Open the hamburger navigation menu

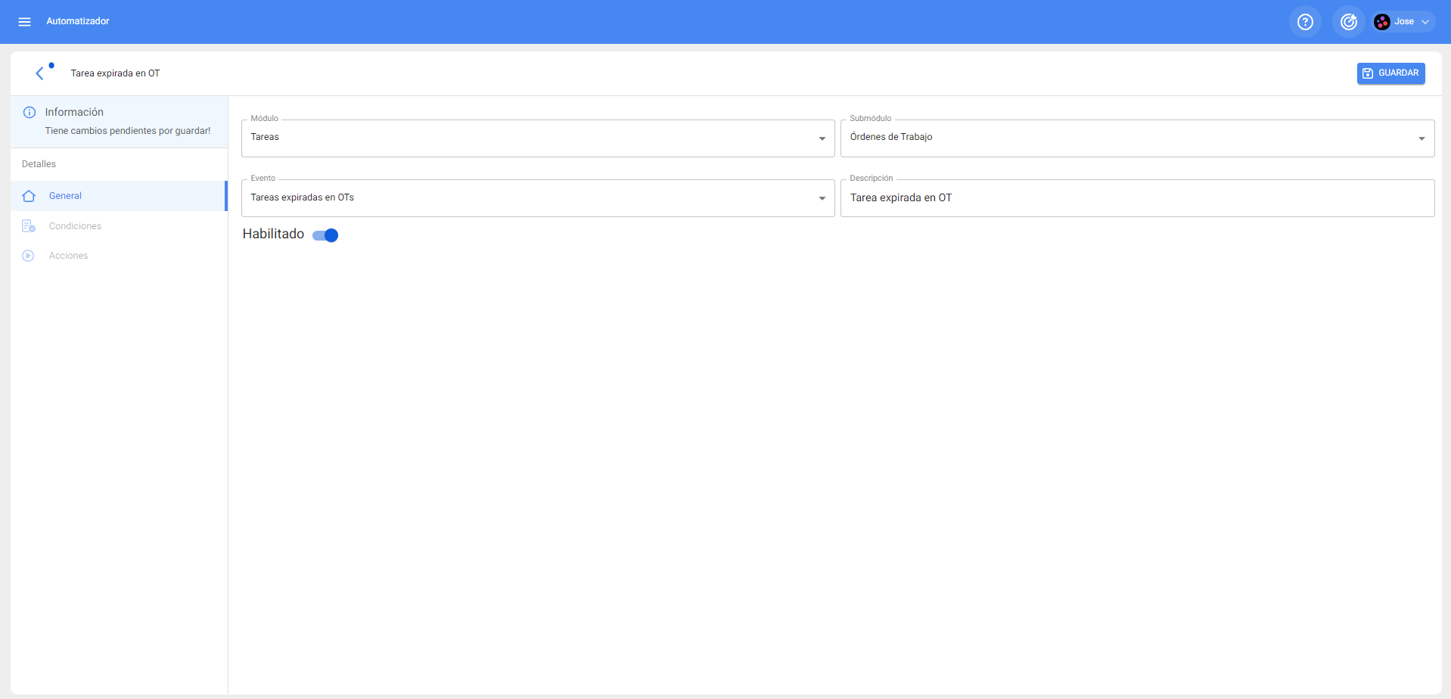pos(24,22)
